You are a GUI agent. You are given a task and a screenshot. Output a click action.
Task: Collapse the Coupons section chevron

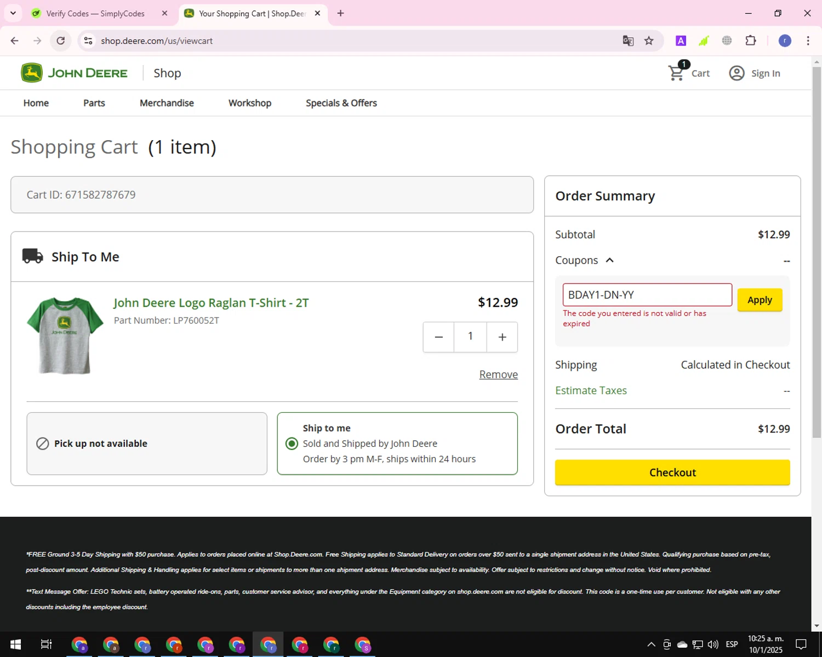pyautogui.click(x=609, y=260)
